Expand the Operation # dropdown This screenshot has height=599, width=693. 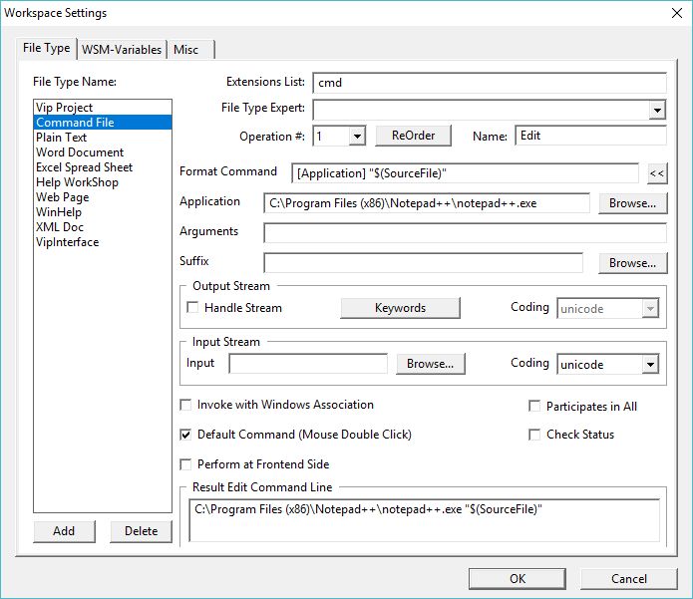click(x=357, y=136)
